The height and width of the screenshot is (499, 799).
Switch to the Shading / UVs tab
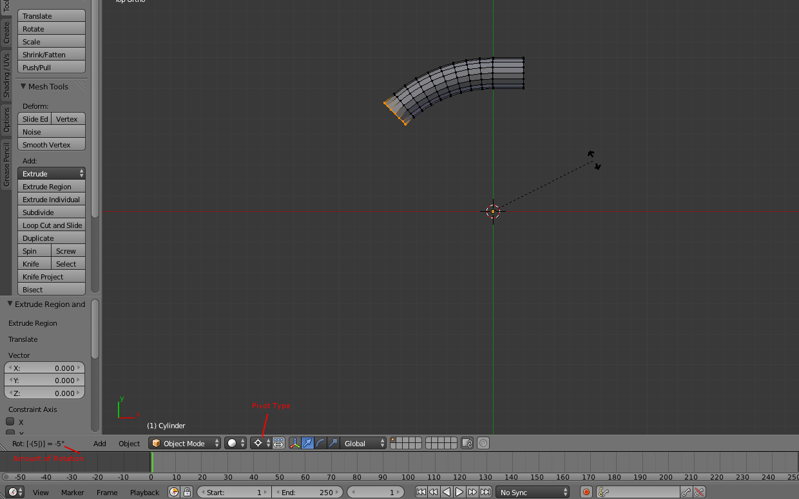(x=6, y=75)
